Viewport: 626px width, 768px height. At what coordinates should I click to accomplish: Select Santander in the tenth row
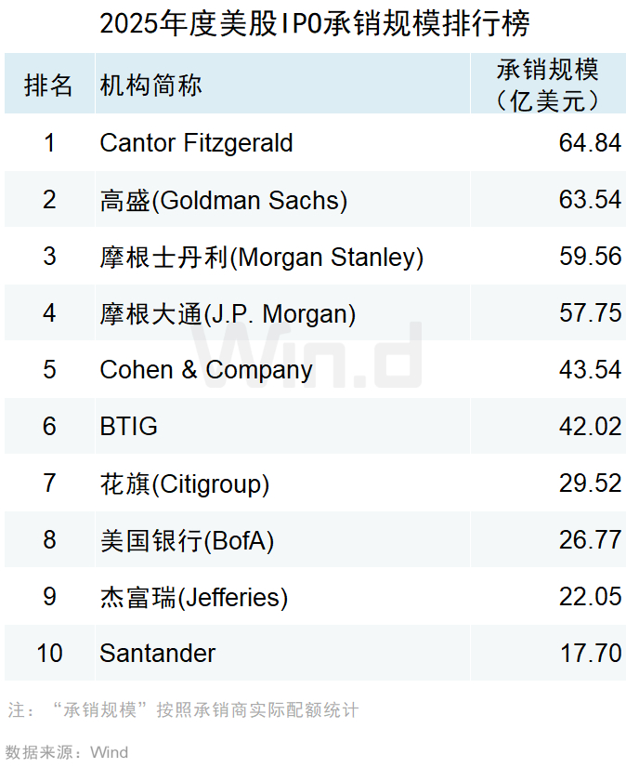click(x=157, y=654)
